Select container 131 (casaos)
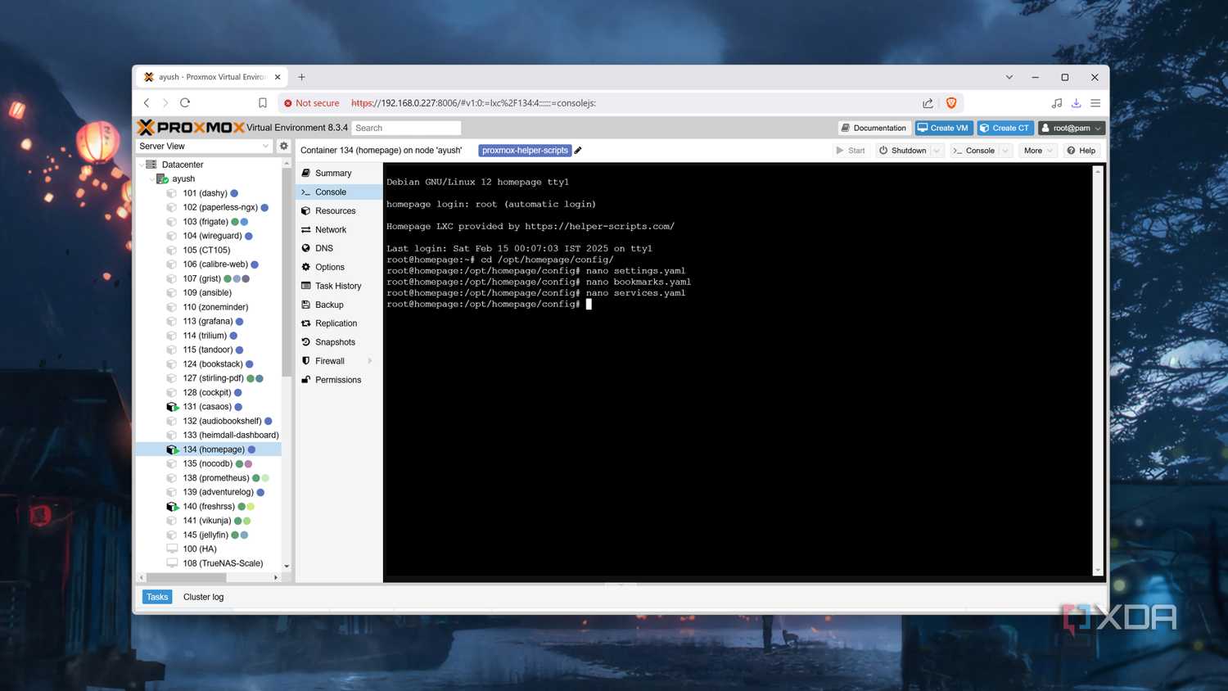The image size is (1228, 691). click(x=208, y=407)
